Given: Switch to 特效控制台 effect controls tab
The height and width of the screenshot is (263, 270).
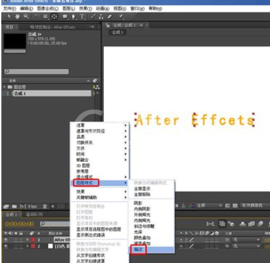Looking at the screenshot, I should pos(53,27).
